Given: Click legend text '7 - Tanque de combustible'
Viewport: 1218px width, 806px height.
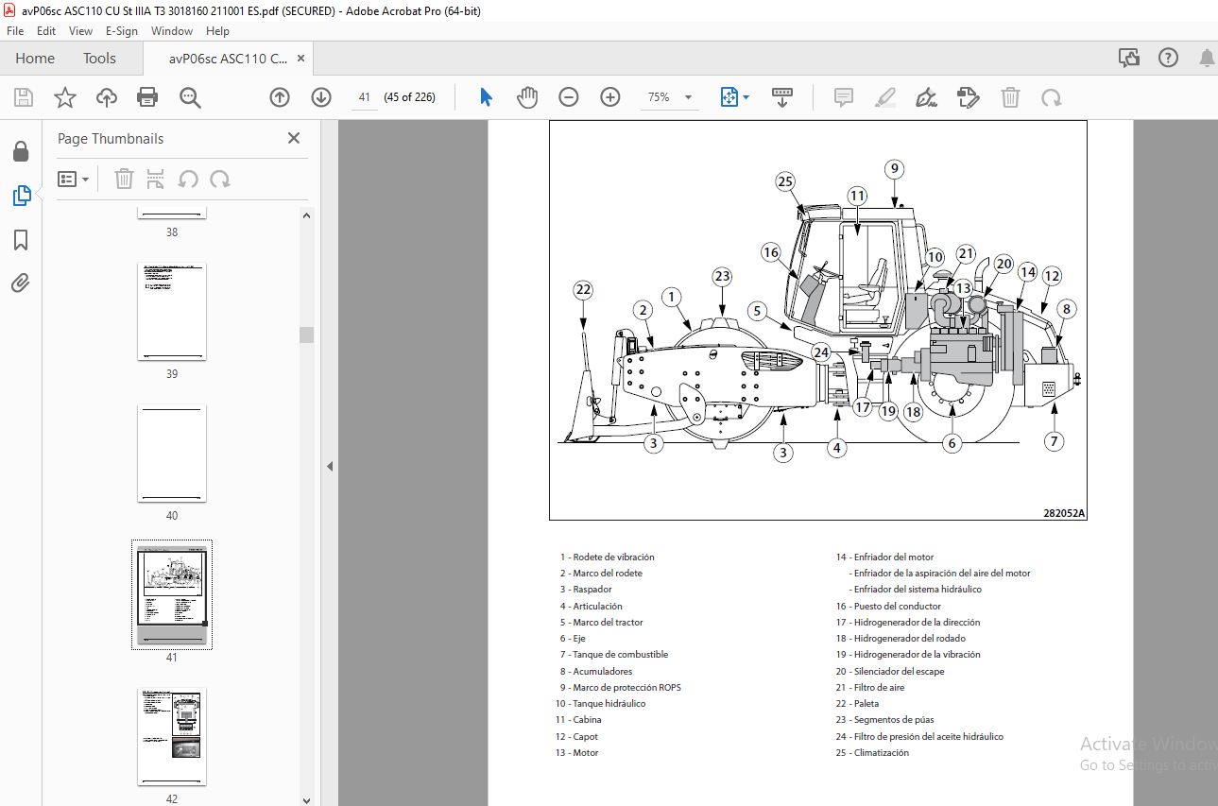Looking at the screenshot, I should [613, 655].
